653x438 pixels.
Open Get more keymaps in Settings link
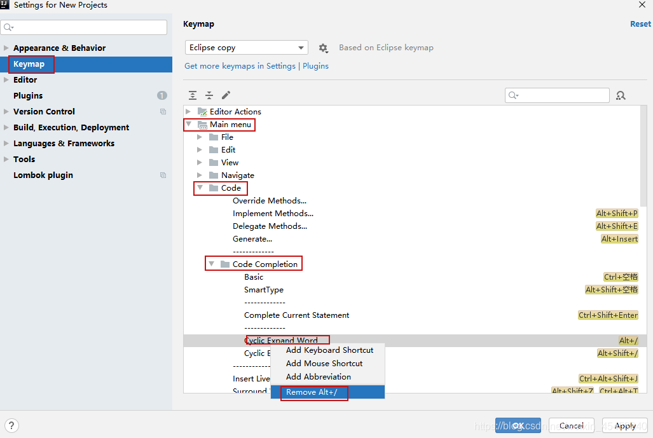pyautogui.click(x=256, y=66)
